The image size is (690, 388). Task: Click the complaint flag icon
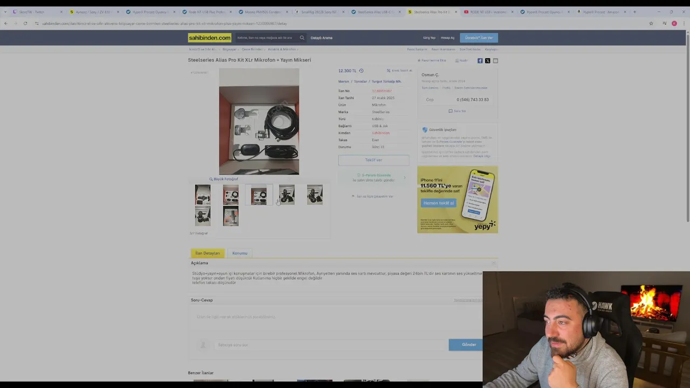tap(353, 196)
